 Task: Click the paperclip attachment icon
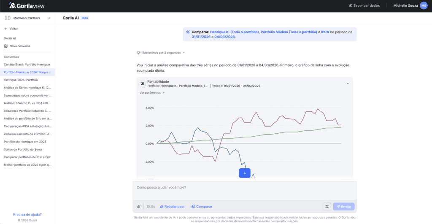[x=139, y=206]
